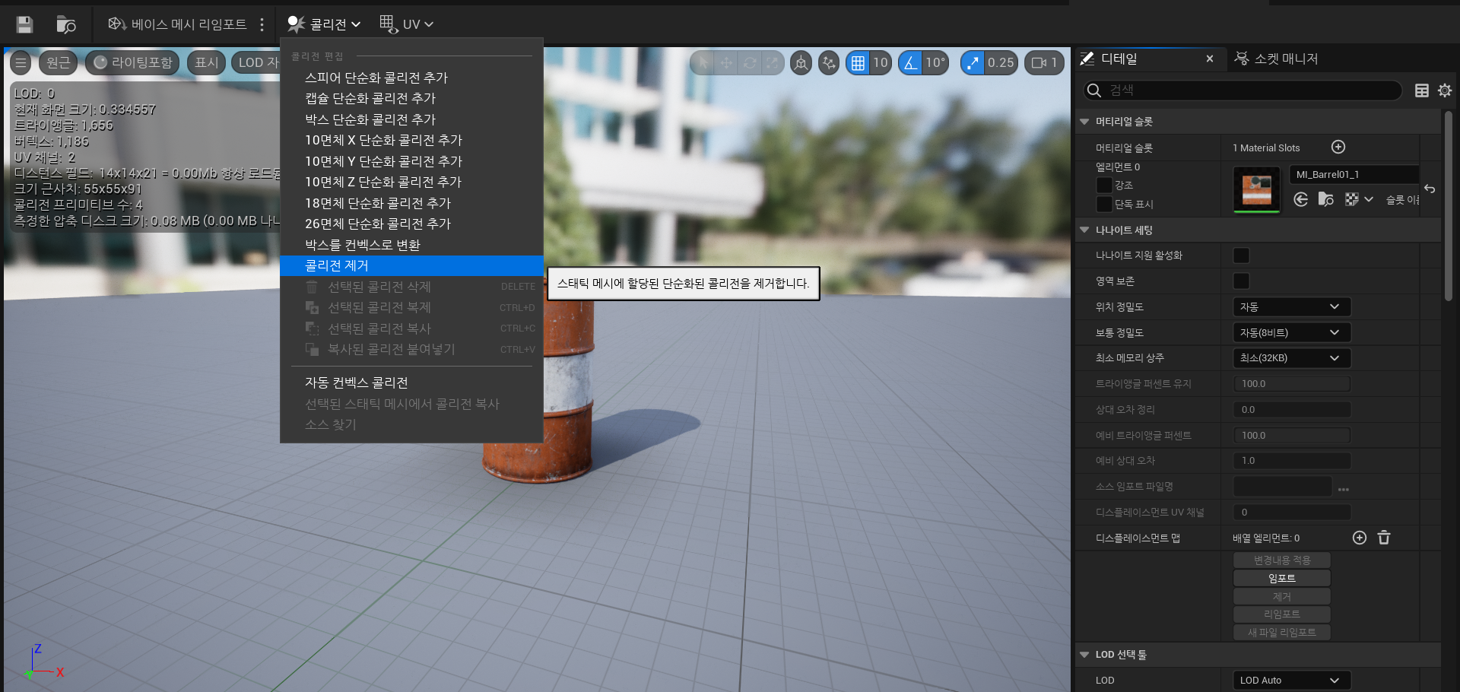Click the camera speed button
Viewport: 1460px width, 692px height.
(1045, 62)
